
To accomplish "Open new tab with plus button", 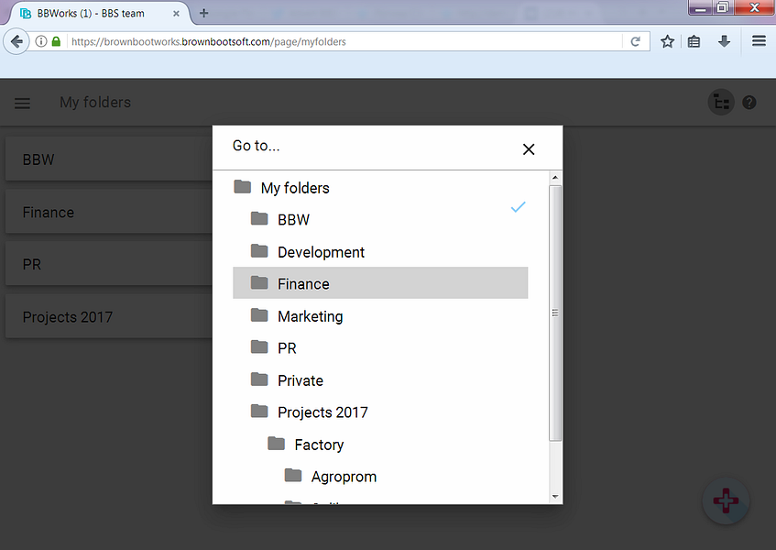I will tap(204, 14).
